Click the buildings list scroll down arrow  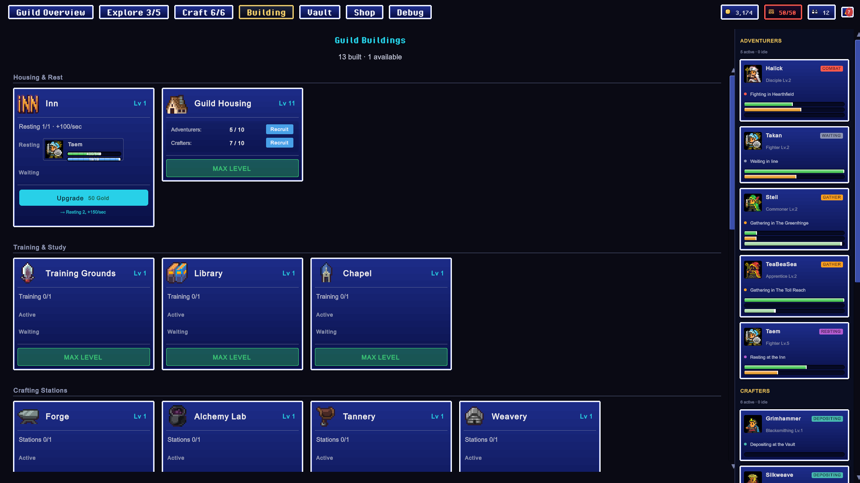pyautogui.click(x=733, y=466)
